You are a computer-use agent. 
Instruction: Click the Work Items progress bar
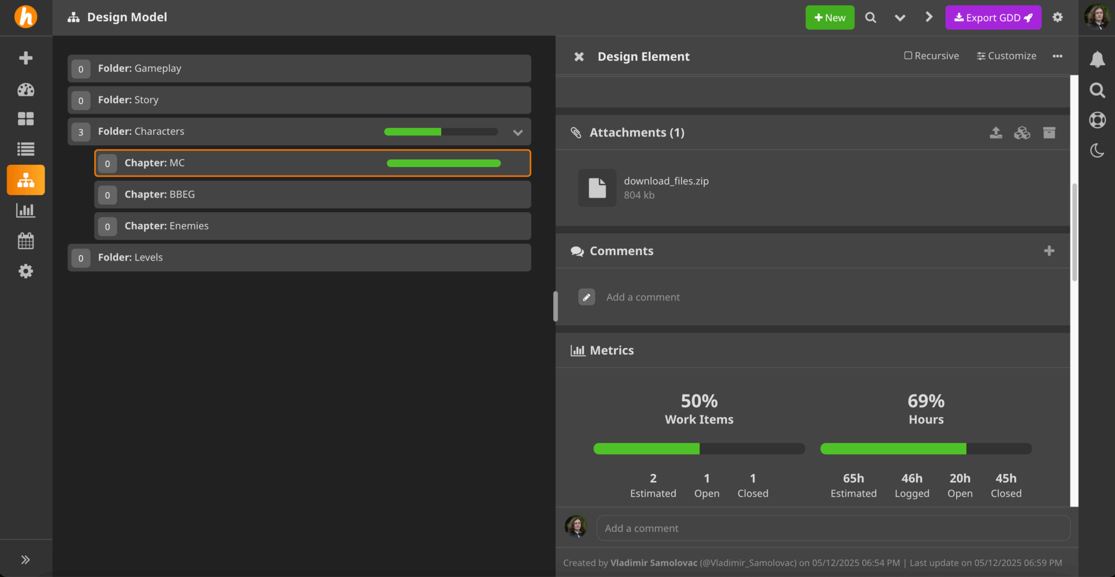tap(699, 448)
